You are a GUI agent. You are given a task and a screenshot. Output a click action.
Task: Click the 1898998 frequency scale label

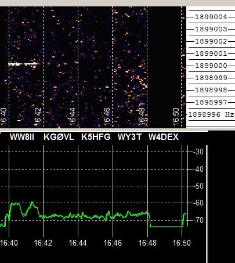[211, 90]
